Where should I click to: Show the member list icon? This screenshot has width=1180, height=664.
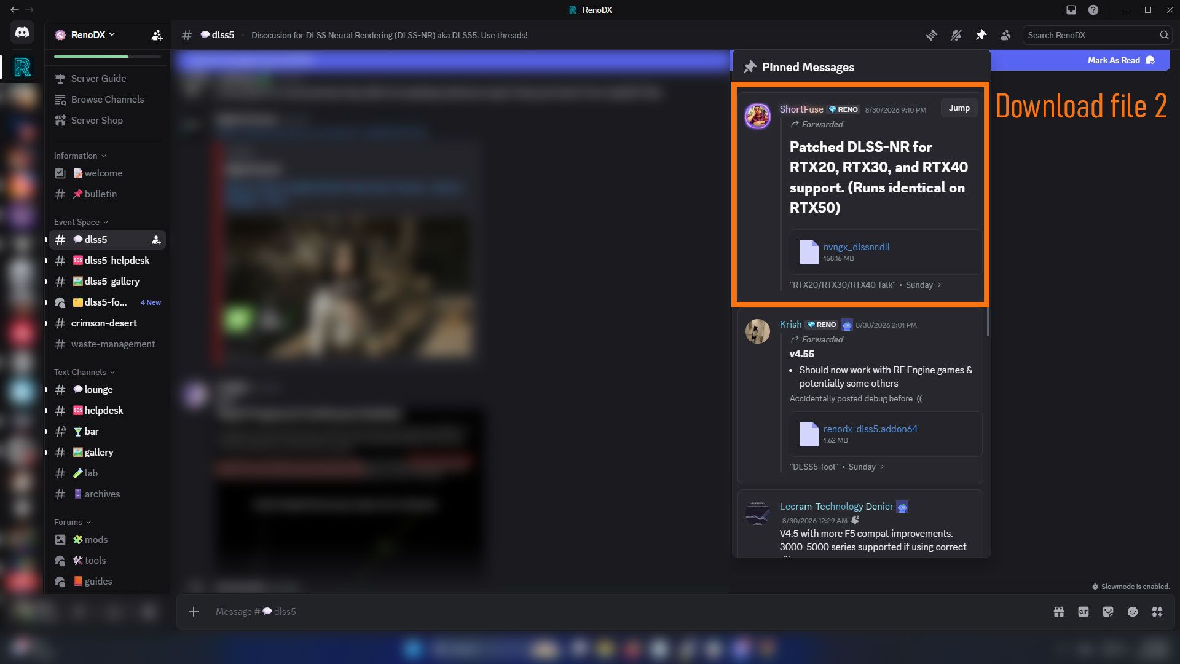[1005, 35]
